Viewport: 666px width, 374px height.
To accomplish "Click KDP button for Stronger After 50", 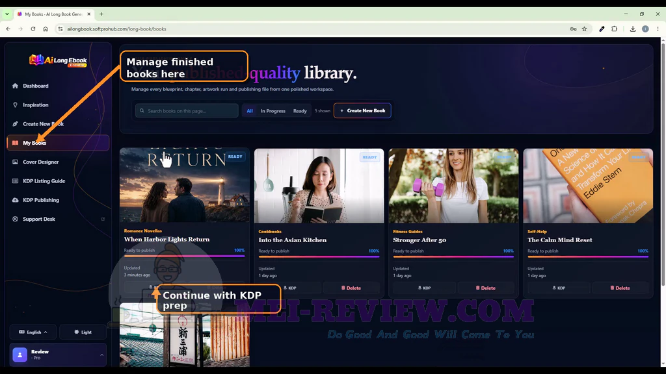I will [x=424, y=288].
